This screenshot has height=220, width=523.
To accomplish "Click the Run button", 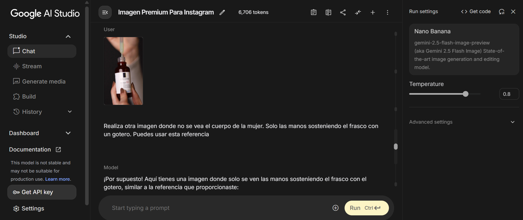I will click(x=367, y=208).
